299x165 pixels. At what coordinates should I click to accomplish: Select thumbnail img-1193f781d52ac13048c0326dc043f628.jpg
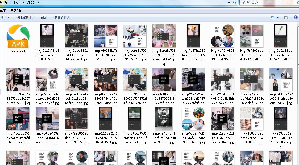pos(222,119)
